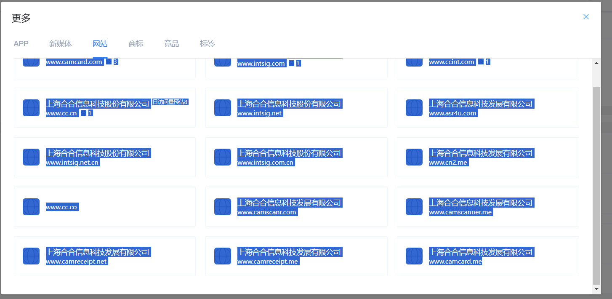612x299 pixels.
Task: Switch to the APP tab
Action: 21,44
